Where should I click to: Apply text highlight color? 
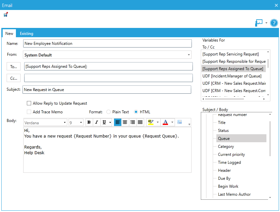pos(151,122)
